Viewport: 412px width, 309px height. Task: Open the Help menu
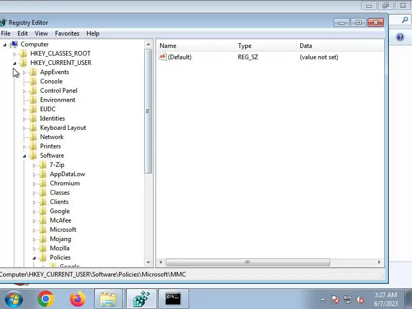[x=93, y=33]
